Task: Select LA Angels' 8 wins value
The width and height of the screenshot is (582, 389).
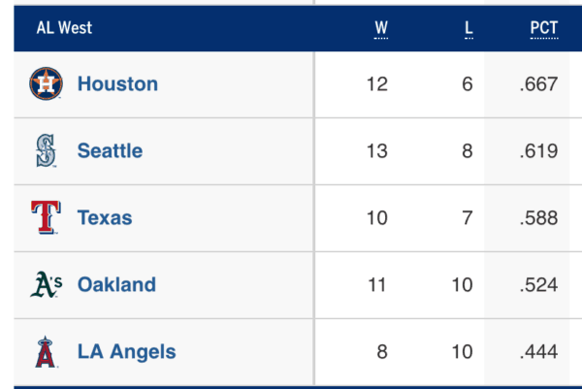Action: 381,351
